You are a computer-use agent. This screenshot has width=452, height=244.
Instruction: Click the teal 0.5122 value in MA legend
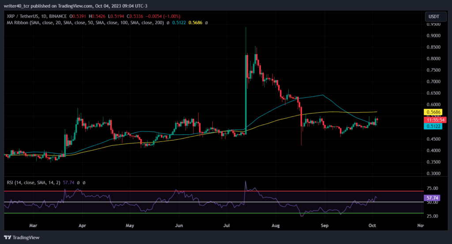tap(179, 23)
